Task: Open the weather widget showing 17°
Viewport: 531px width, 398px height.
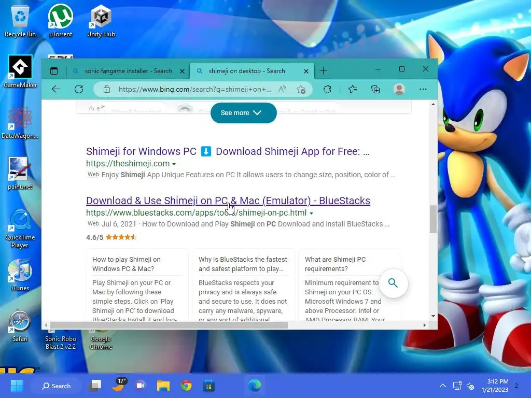Action: (119, 385)
